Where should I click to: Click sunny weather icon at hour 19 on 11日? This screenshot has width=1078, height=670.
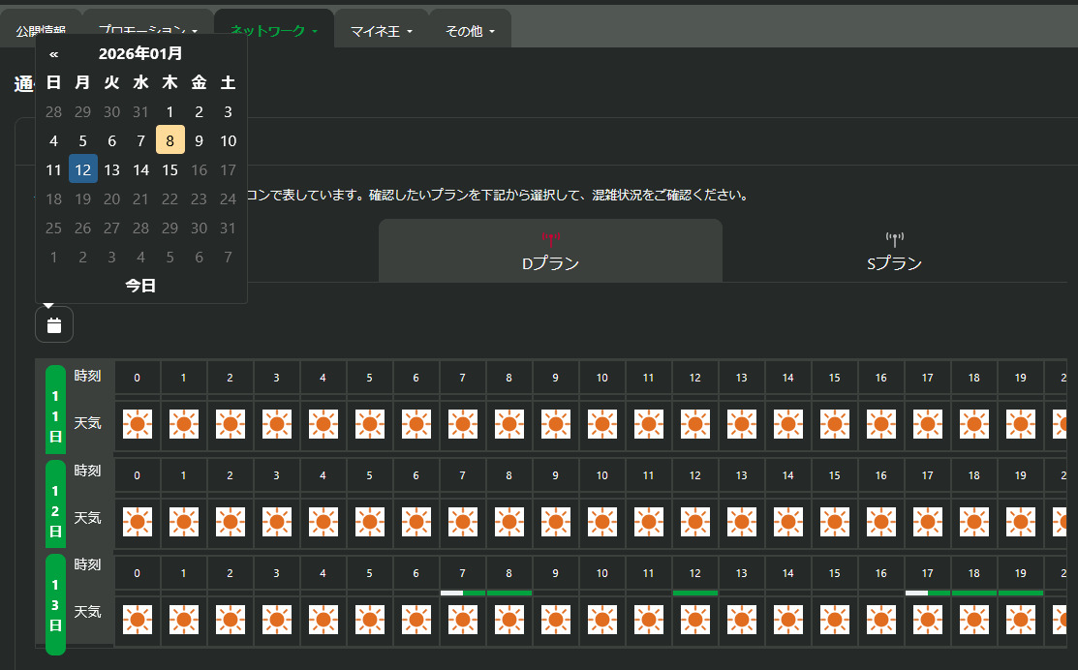click(x=1021, y=424)
